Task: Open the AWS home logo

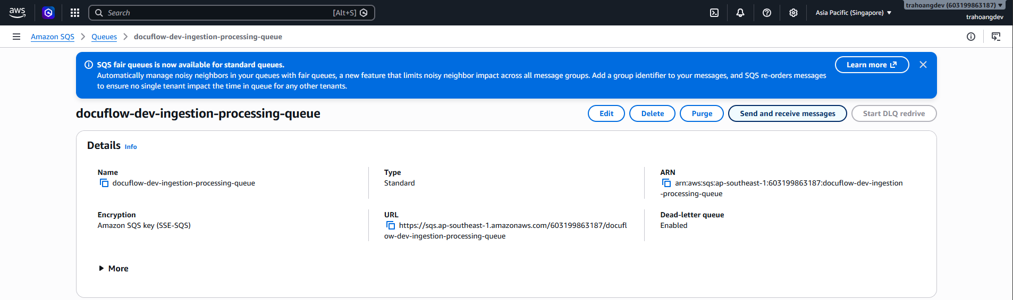Action: pyautogui.click(x=17, y=13)
